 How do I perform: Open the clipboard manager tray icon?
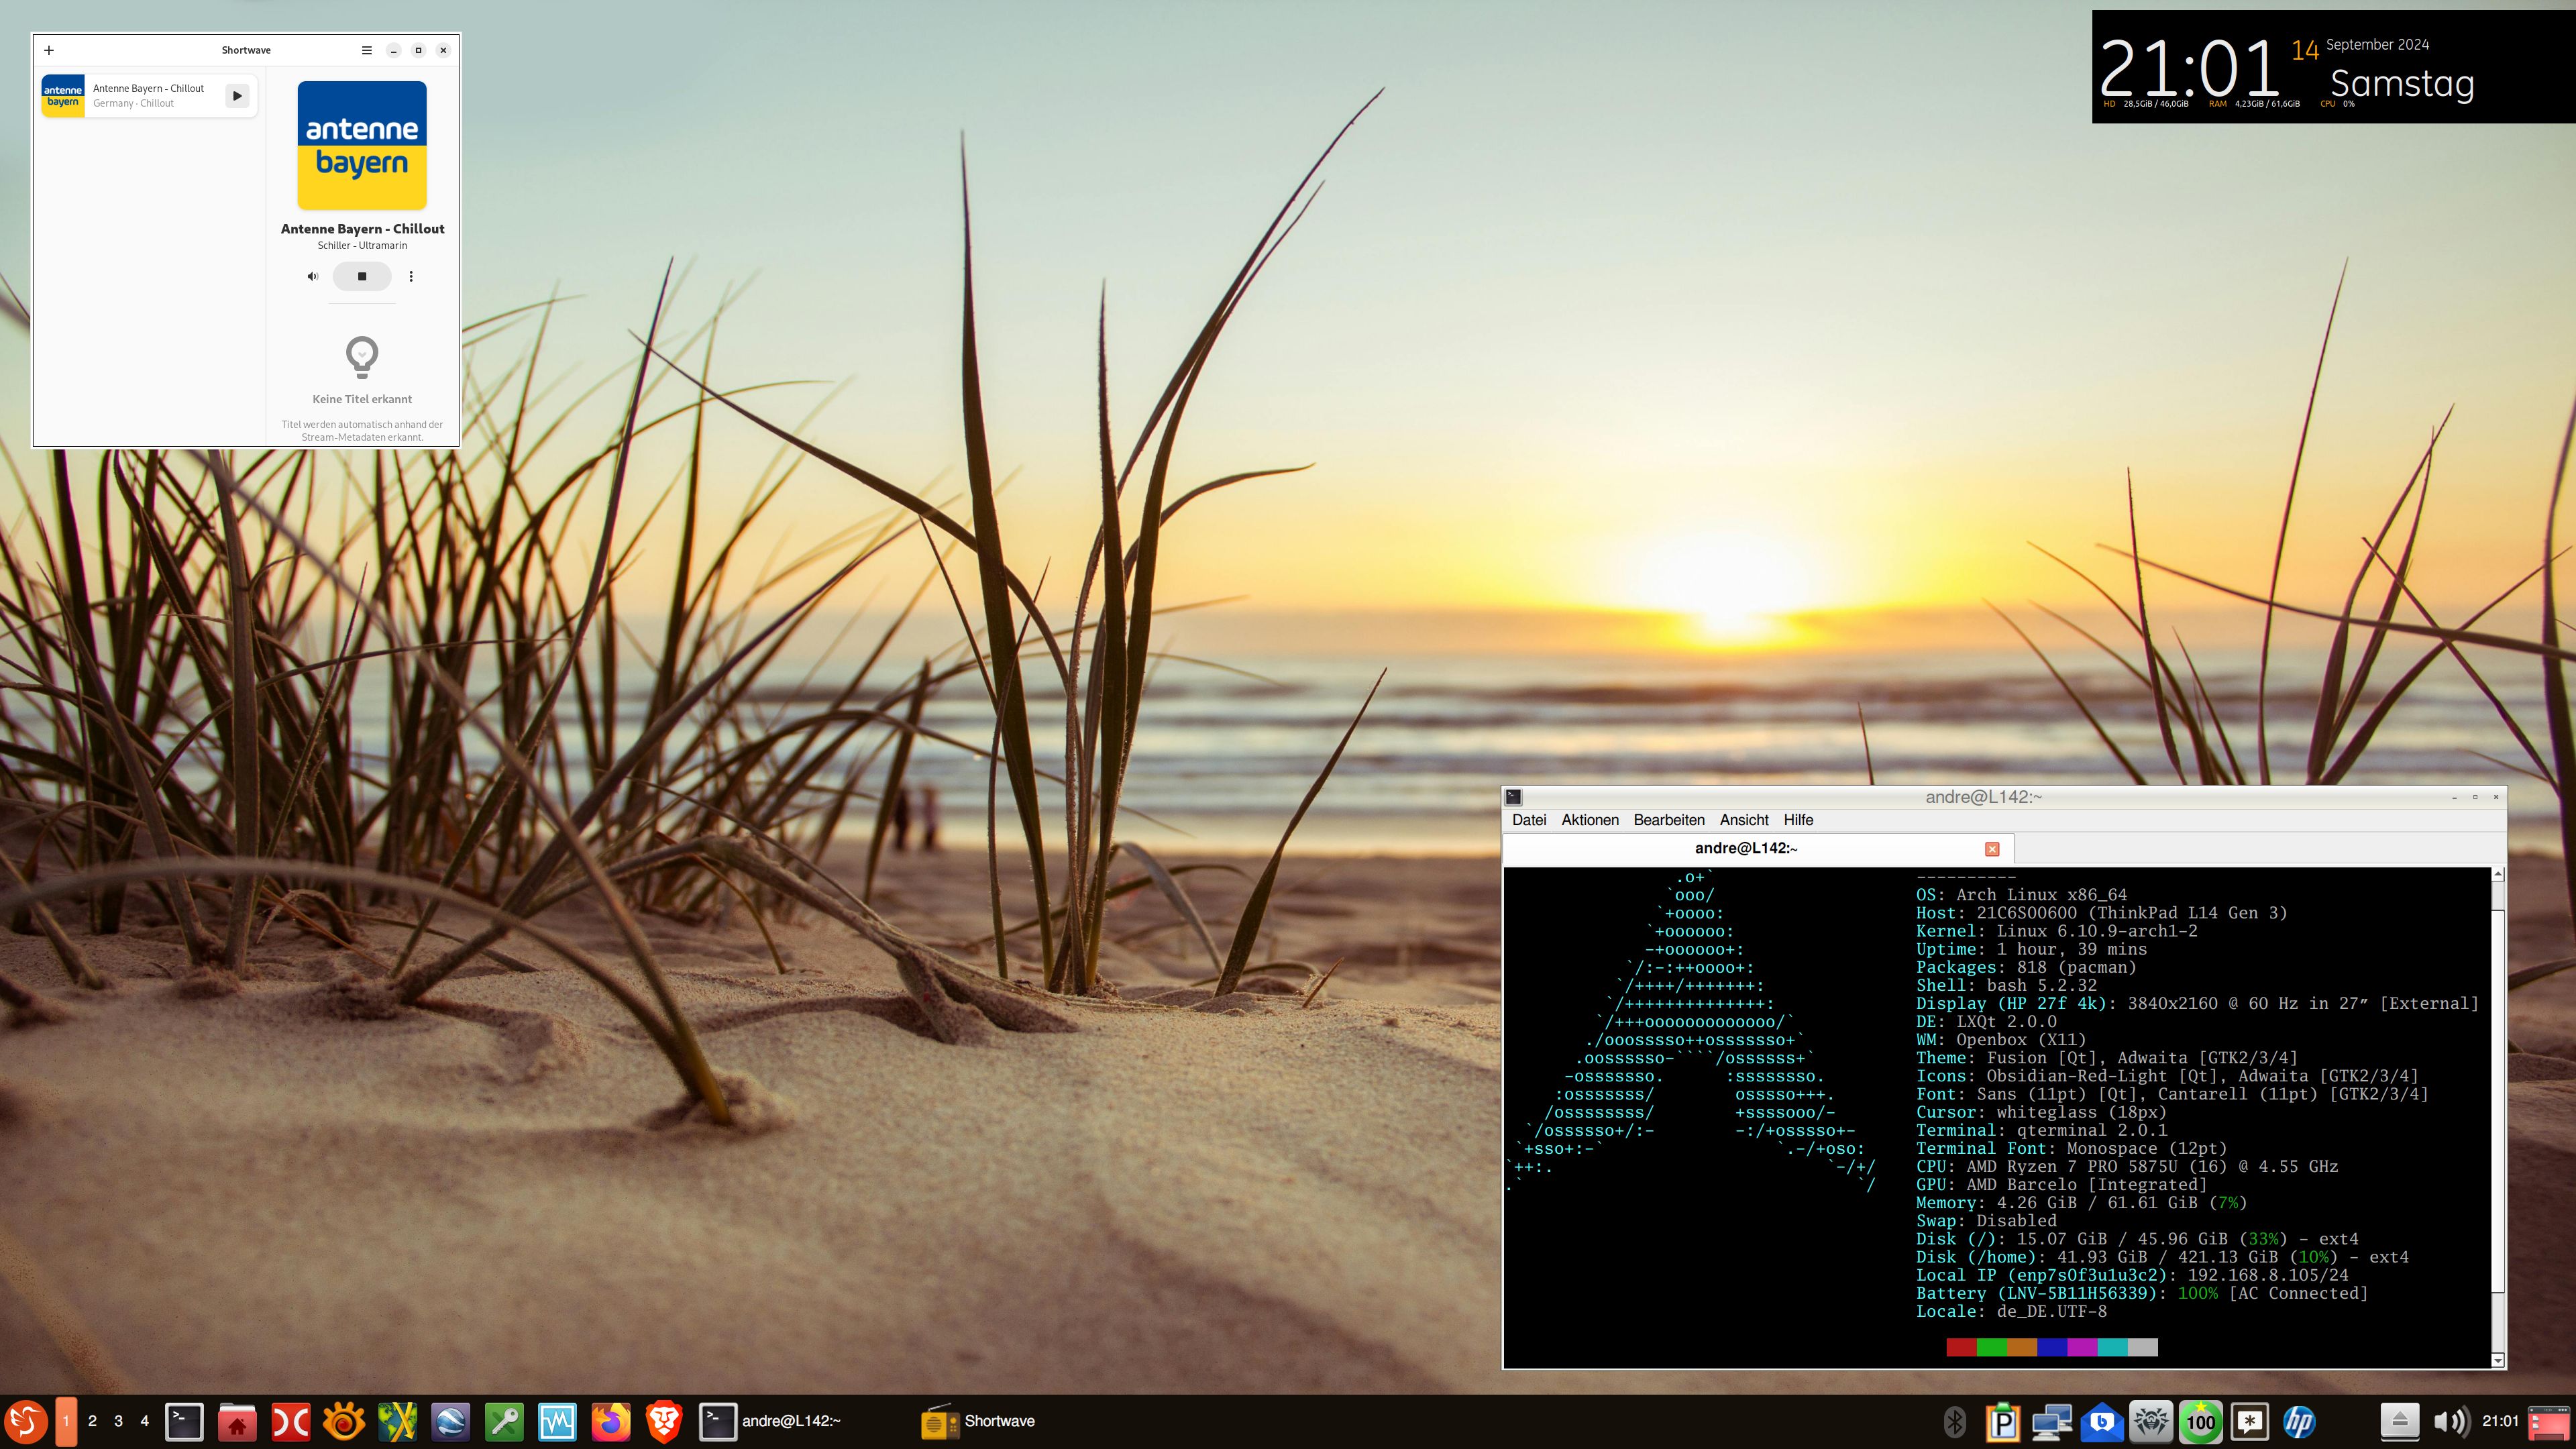(2003, 1421)
